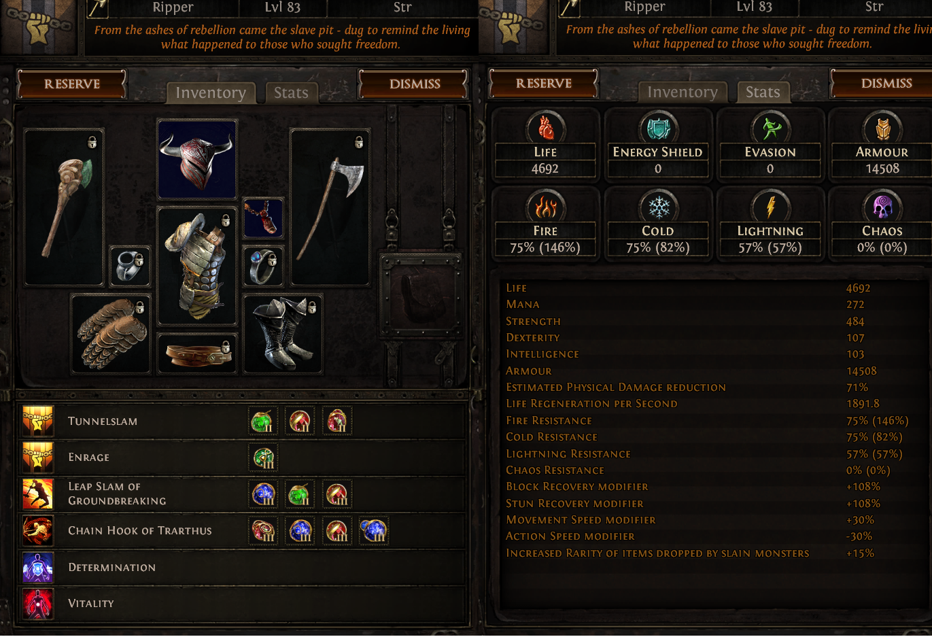Click the first support gem on Tunnelslam
Screen dimensions: 932x637
tap(263, 421)
